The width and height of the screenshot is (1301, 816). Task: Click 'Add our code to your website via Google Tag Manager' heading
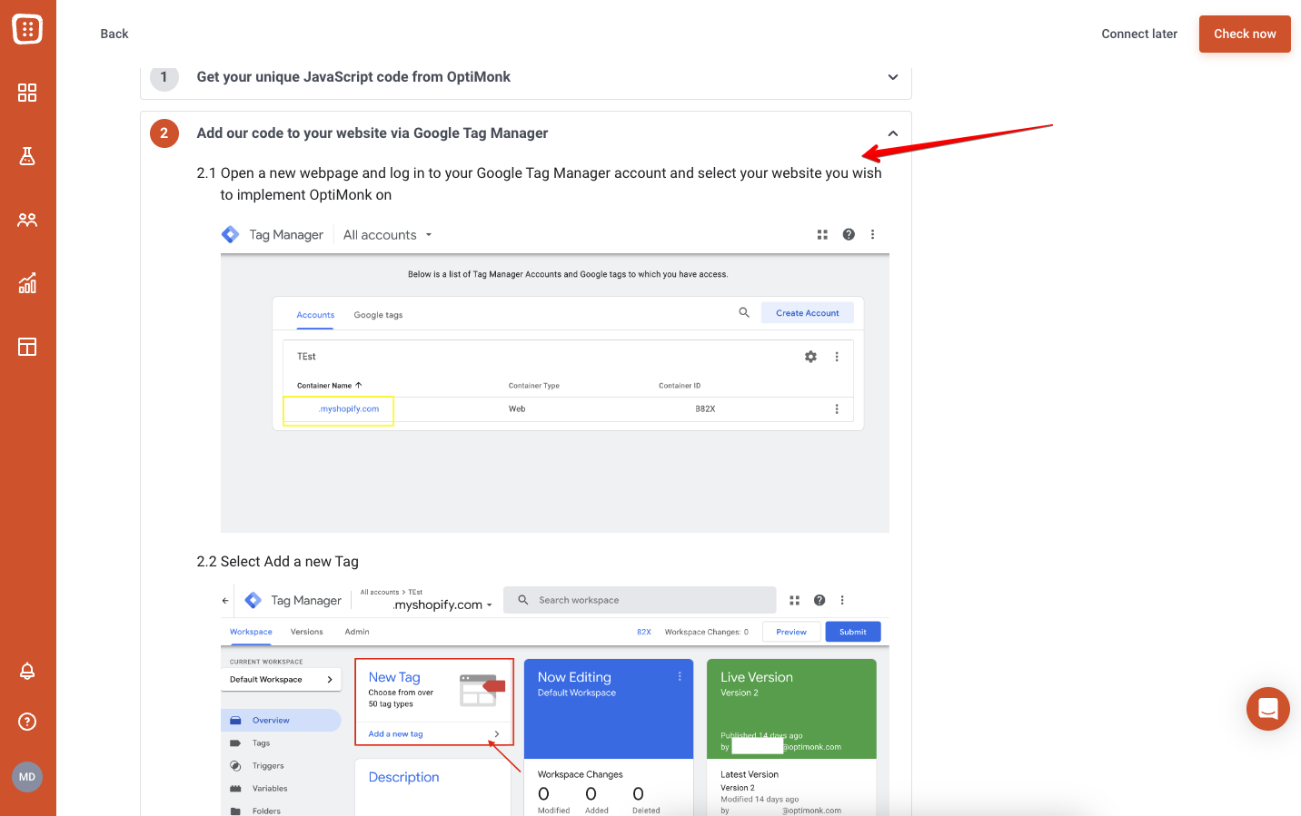point(372,133)
